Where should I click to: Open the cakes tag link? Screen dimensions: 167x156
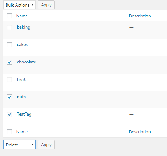(x=22, y=44)
